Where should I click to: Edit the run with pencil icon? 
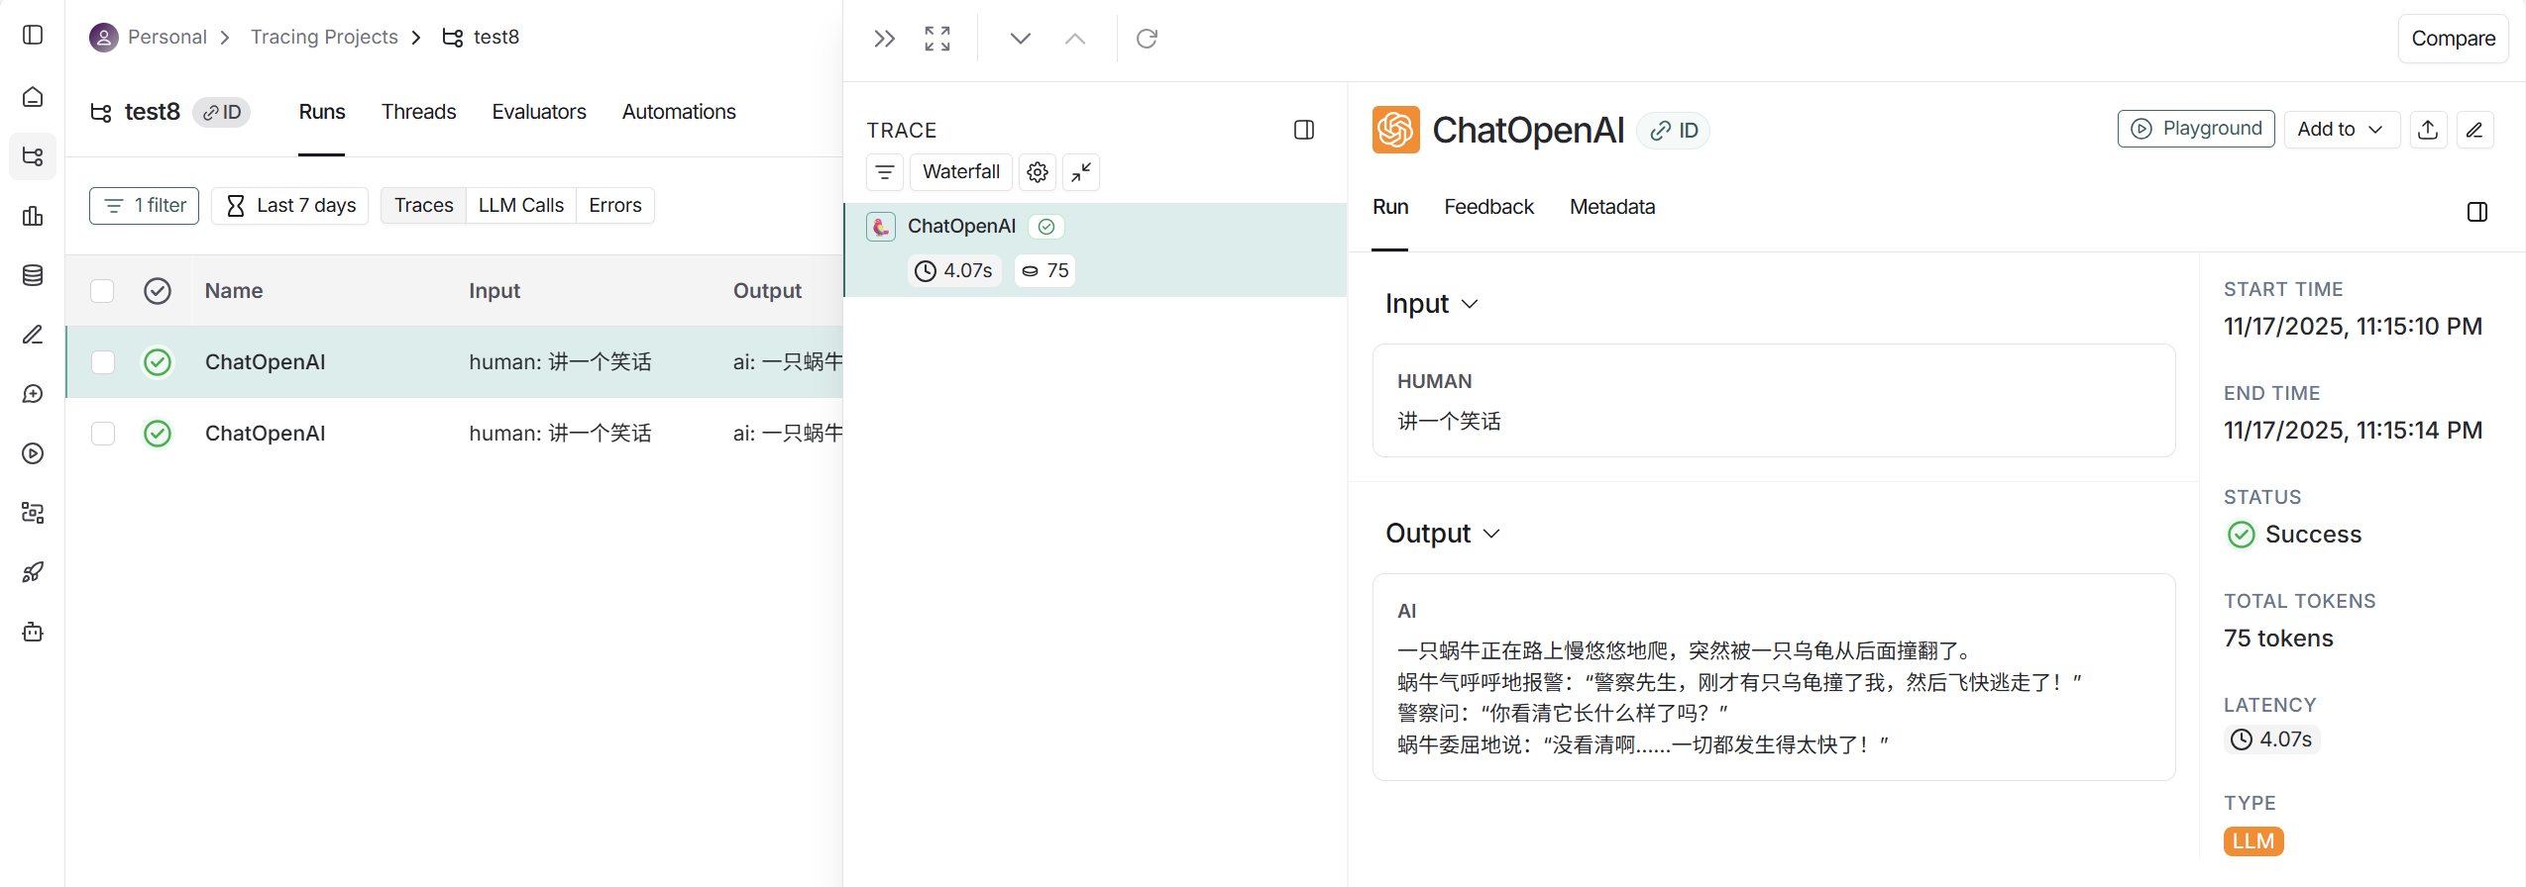pos(2474,130)
